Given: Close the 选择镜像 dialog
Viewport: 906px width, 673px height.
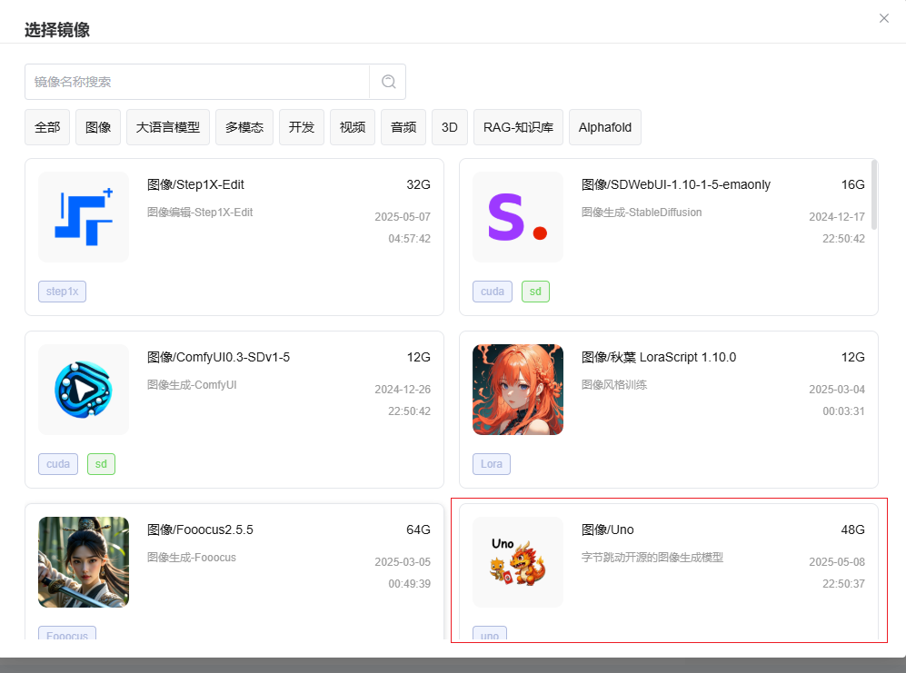Looking at the screenshot, I should (x=883, y=18).
